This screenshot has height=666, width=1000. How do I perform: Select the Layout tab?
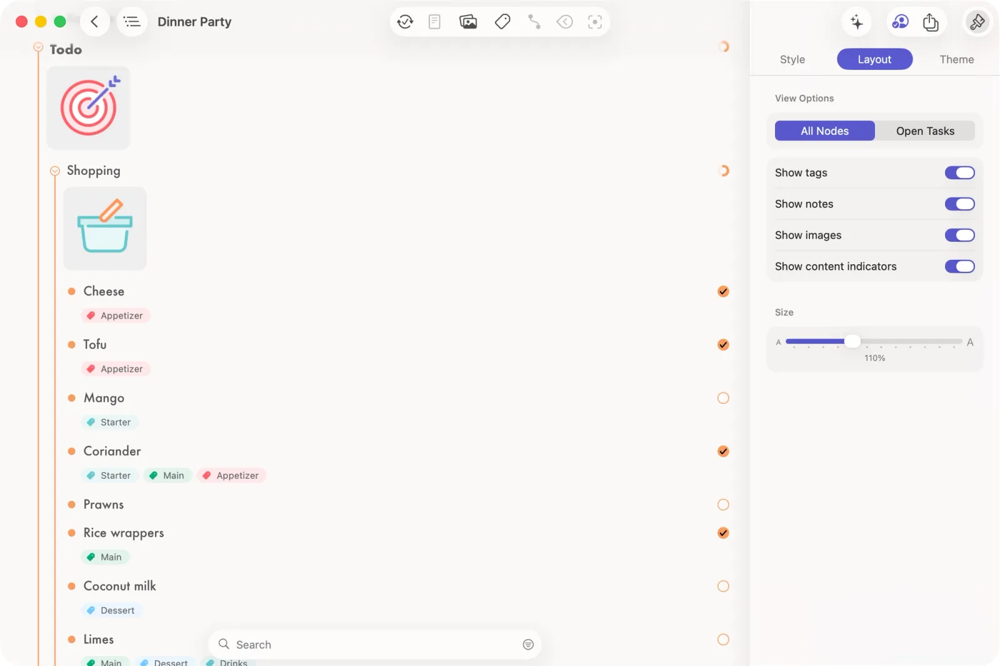coord(874,59)
